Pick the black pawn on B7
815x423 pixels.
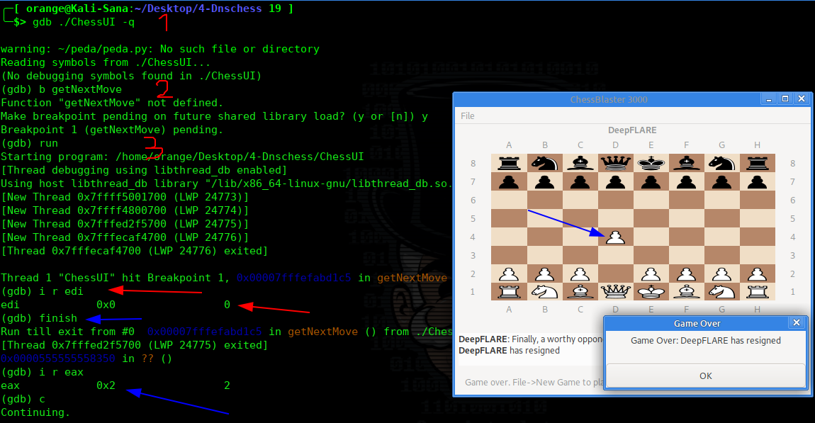(x=544, y=182)
